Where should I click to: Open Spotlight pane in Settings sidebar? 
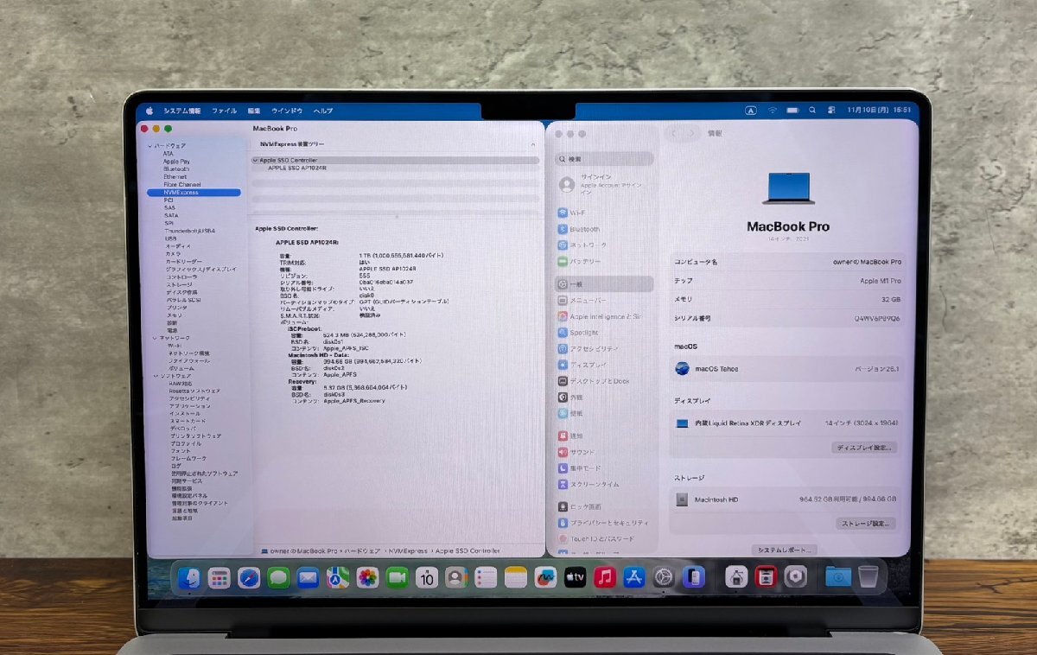(x=605, y=333)
